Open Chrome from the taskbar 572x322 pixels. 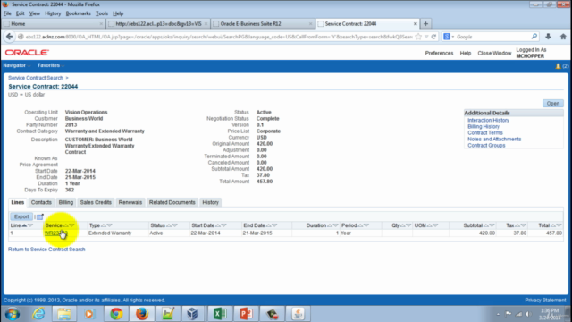tap(116, 314)
